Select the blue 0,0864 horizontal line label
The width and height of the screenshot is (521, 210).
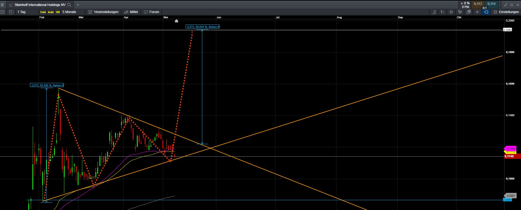(507, 200)
